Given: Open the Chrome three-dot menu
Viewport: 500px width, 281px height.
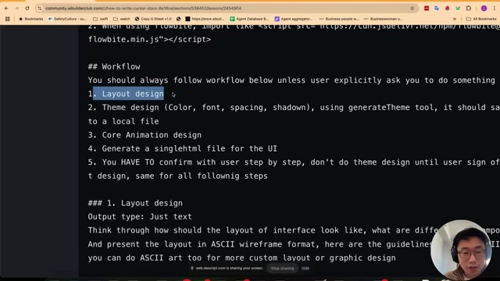Looking at the screenshot, I should pos(495,9).
